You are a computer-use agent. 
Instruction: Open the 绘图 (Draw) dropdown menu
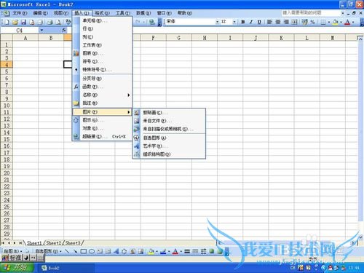click(12, 251)
